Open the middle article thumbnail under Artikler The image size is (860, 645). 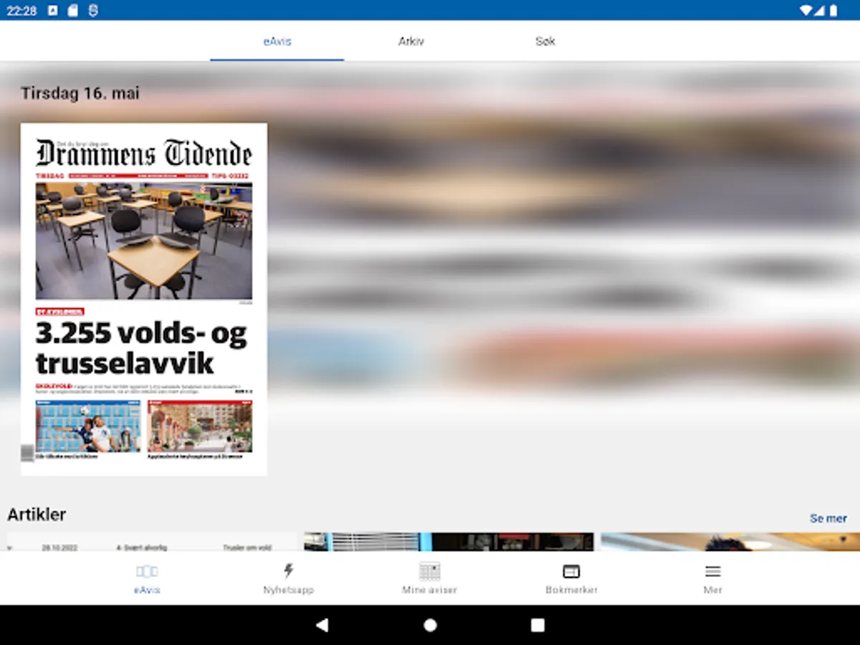click(x=449, y=542)
